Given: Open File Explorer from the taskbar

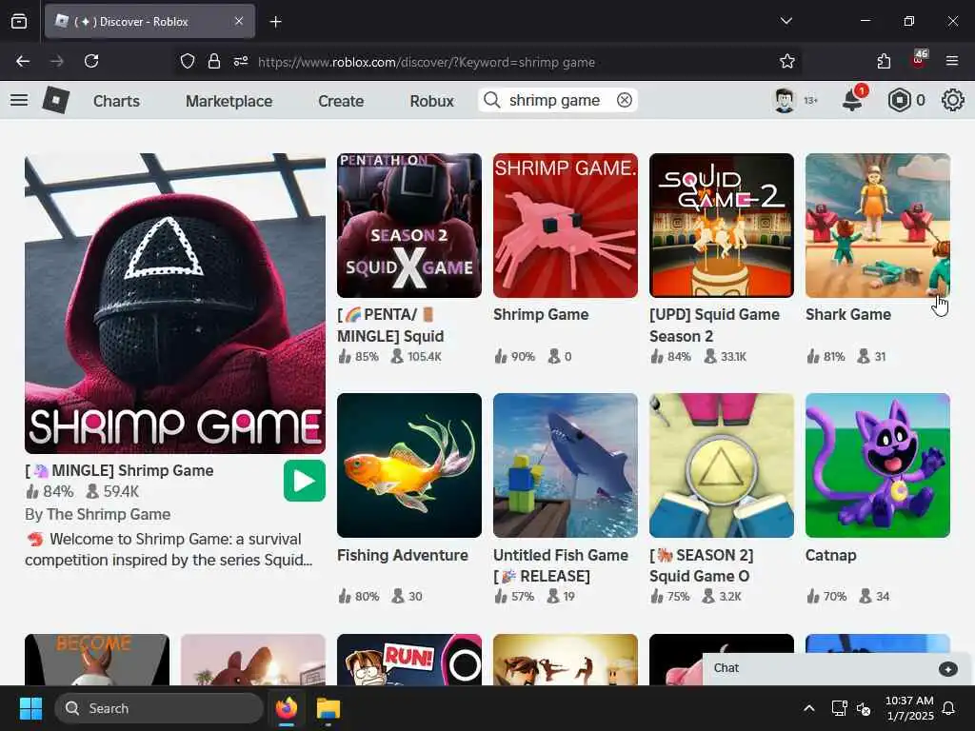Looking at the screenshot, I should (x=328, y=708).
